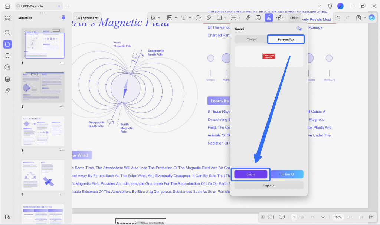Screen dimensions: 380x225
Task: Toggle two-page reading view icon
Action: [271, 217]
